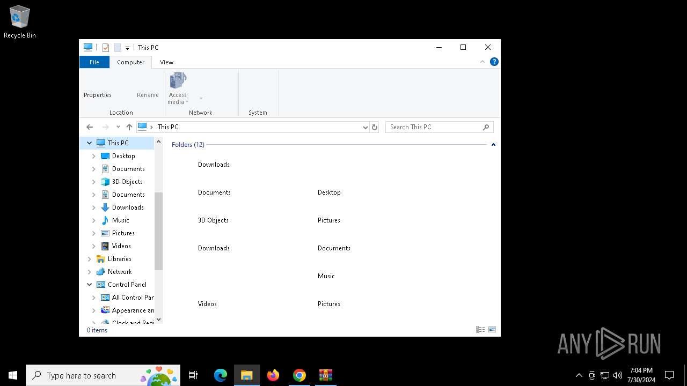Open Help using the blue question mark icon
The height and width of the screenshot is (386, 687).
click(x=494, y=62)
